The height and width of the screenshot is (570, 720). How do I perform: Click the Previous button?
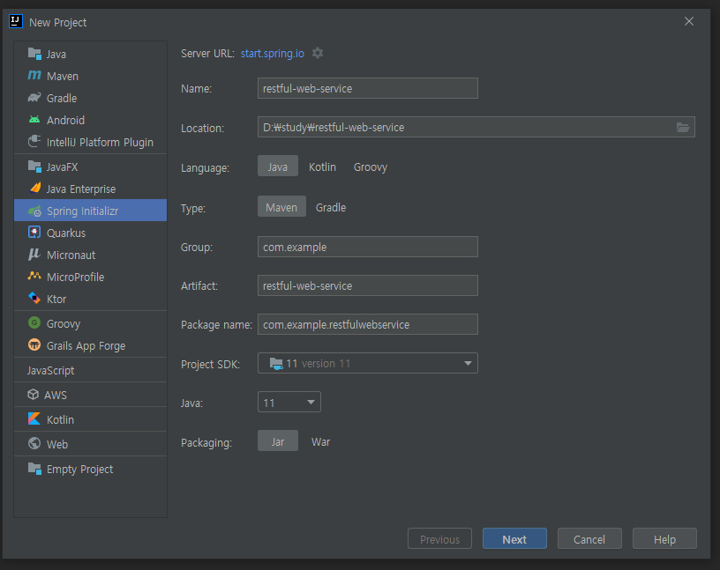click(439, 539)
